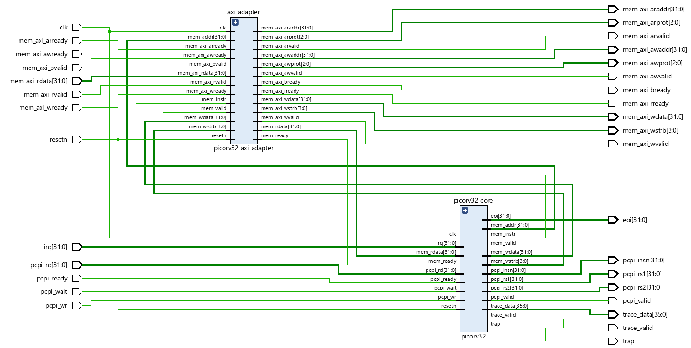Click the axi_adapter instance name
This screenshot has width=691, height=348.
pos(244,12)
